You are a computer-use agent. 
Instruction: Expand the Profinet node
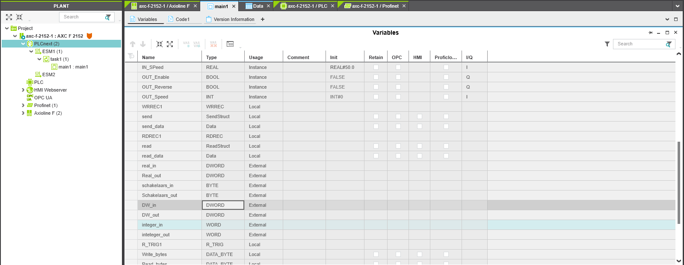[23, 105]
